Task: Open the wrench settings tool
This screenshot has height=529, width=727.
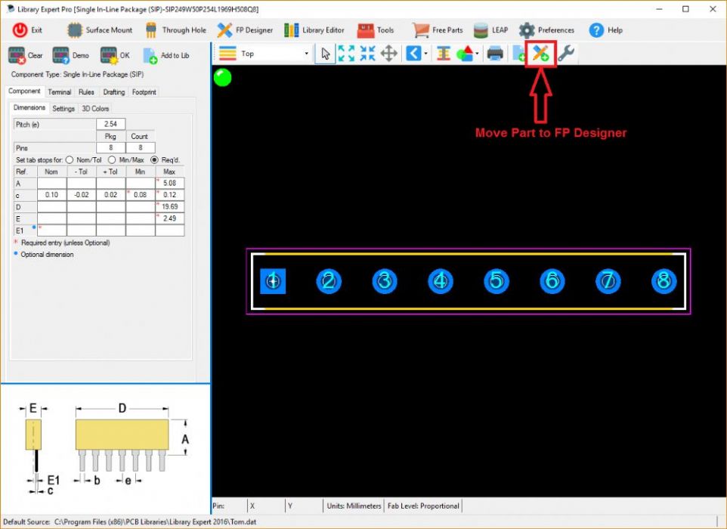Action: tap(565, 54)
